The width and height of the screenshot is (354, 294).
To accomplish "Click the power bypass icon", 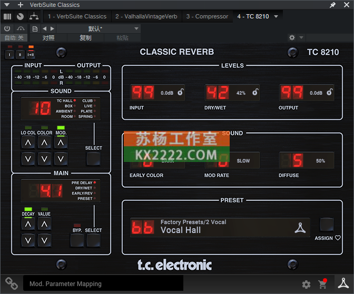I will click(7, 28).
